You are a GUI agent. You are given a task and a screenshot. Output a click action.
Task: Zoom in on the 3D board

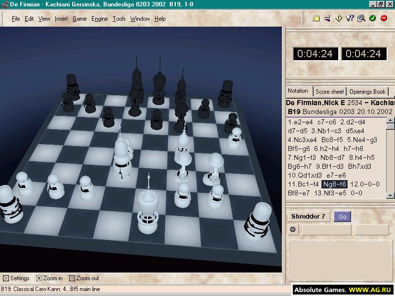click(x=49, y=278)
